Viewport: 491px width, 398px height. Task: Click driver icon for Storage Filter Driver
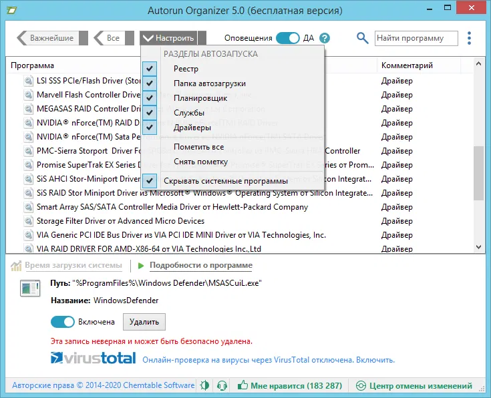(x=29, y=221)
